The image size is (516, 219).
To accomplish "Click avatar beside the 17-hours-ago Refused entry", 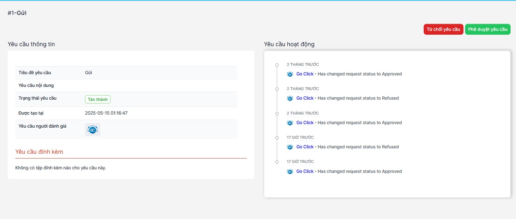I will pyautogui.click(x=290, y=147).
